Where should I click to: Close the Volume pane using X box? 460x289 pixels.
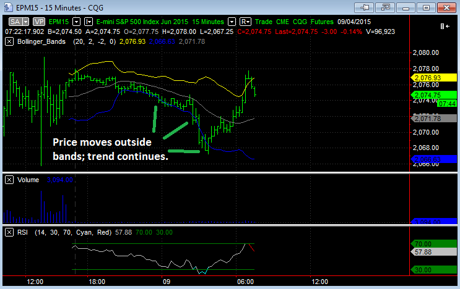pyautogui.click(x=9, y=180)
